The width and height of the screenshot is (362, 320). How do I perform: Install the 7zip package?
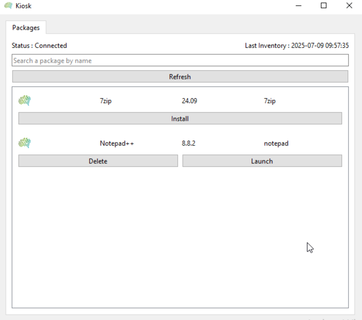(180, 118)
